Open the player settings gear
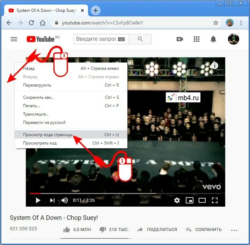The image size is (250, 245). 177,200
